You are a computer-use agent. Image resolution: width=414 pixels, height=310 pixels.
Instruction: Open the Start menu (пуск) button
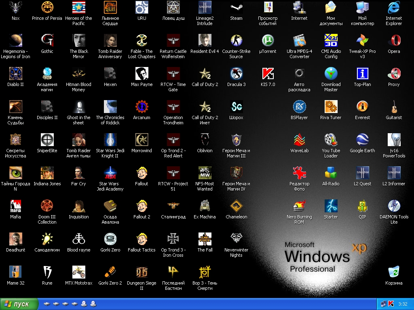point(19,304)
